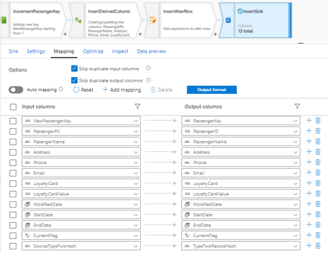Viewport: 328px width, 253px height.
Task: Select all input columns checkbox
Action: (13, 107)
